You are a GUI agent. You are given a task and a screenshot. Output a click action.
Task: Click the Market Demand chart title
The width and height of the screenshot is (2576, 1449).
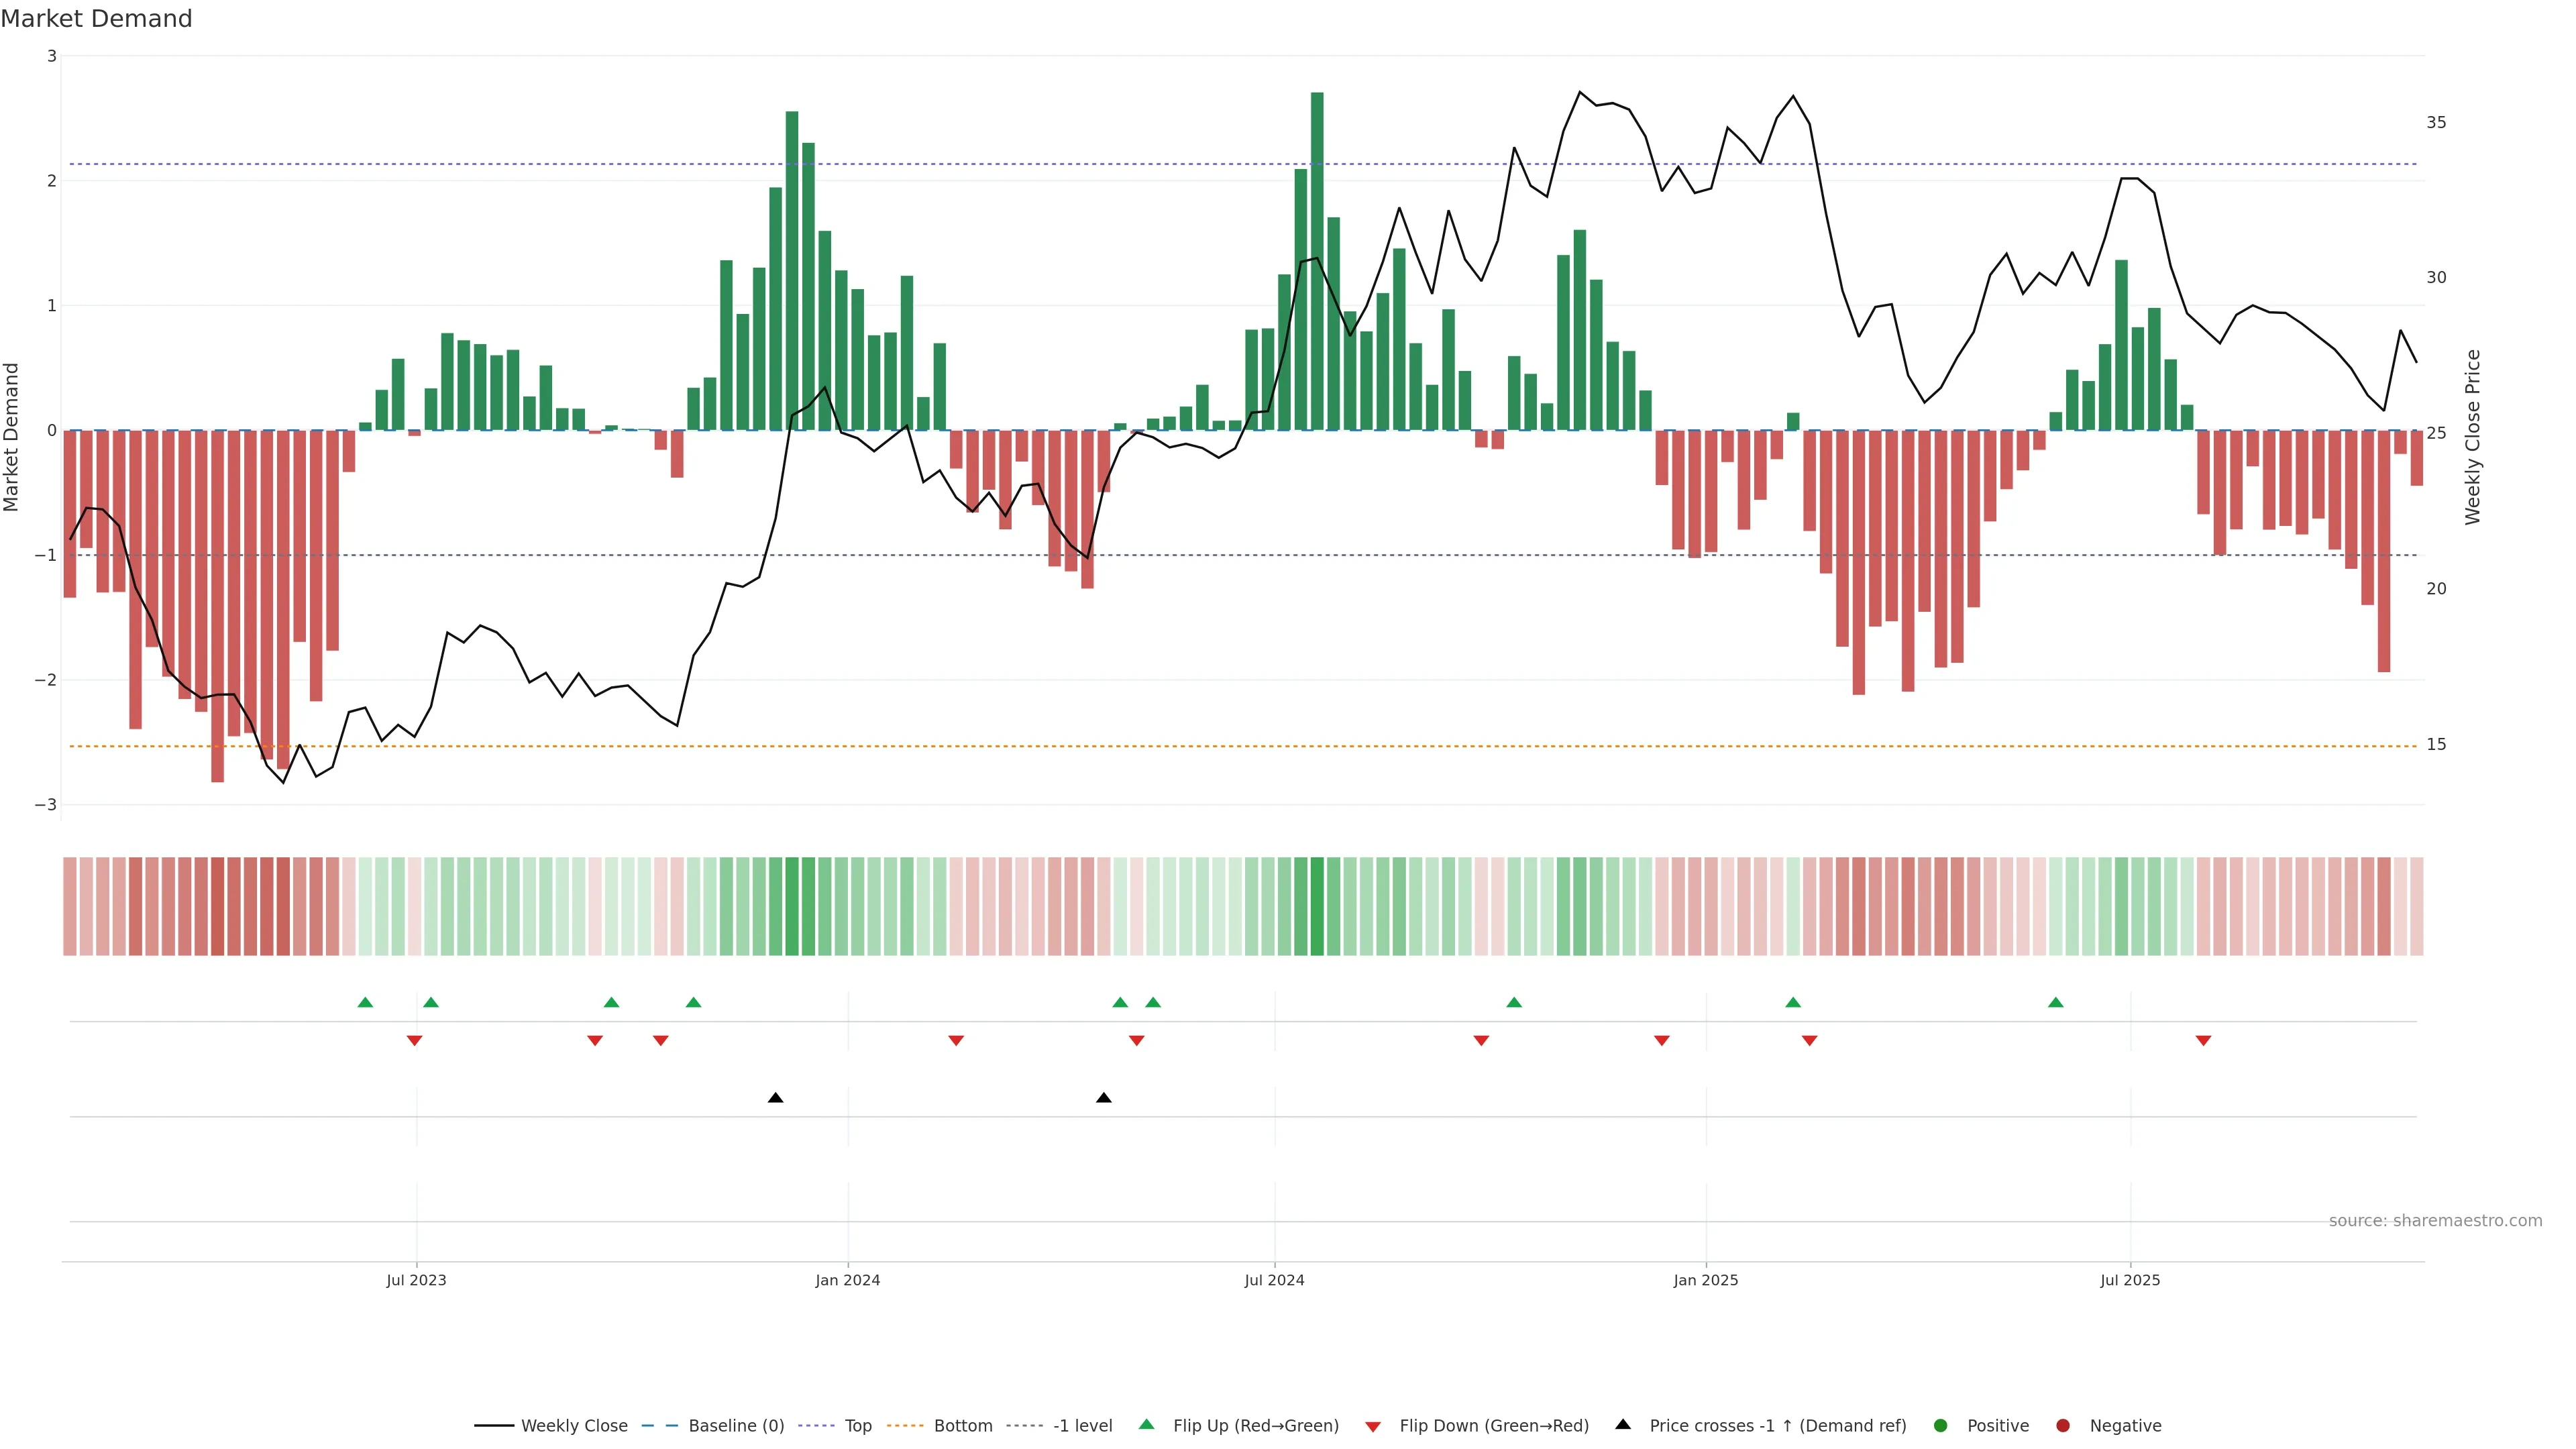[x=96, y=19]
